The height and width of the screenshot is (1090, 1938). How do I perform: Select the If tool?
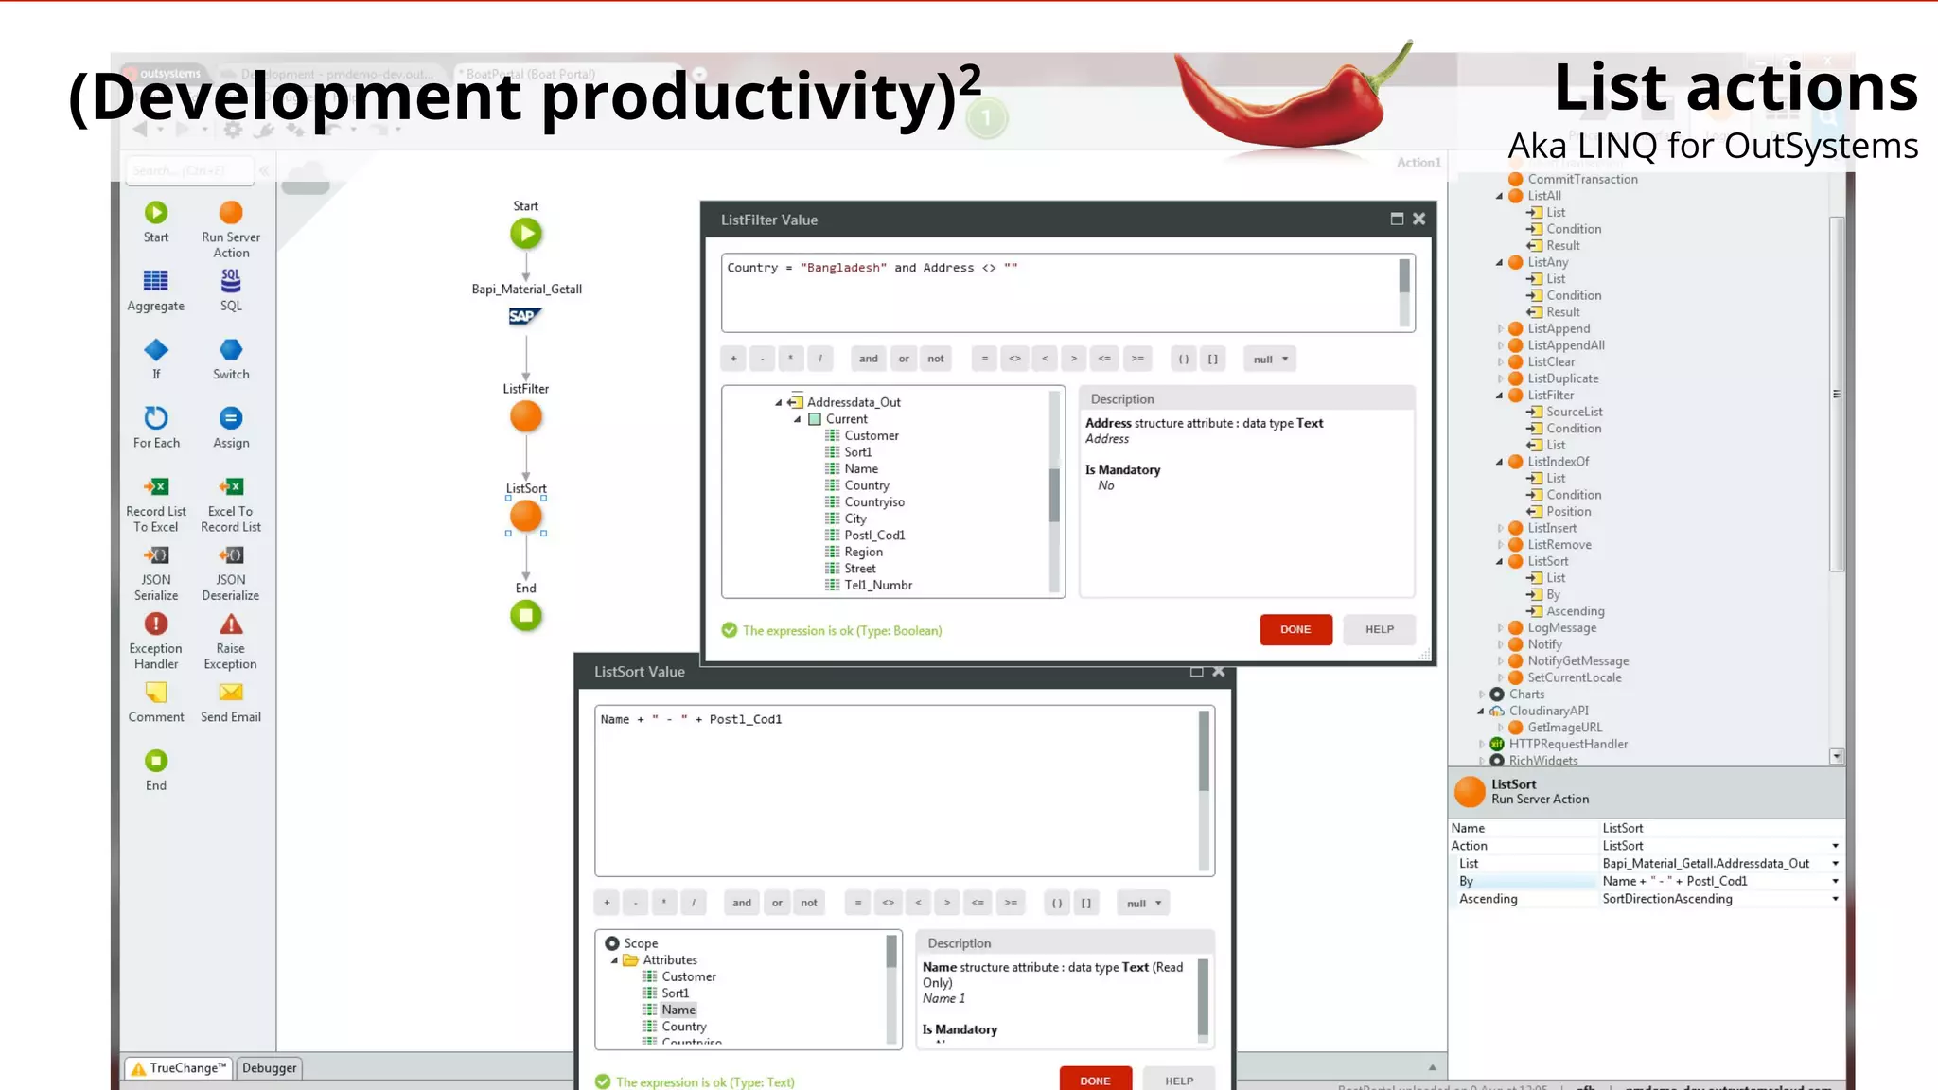tap(156, 360)
